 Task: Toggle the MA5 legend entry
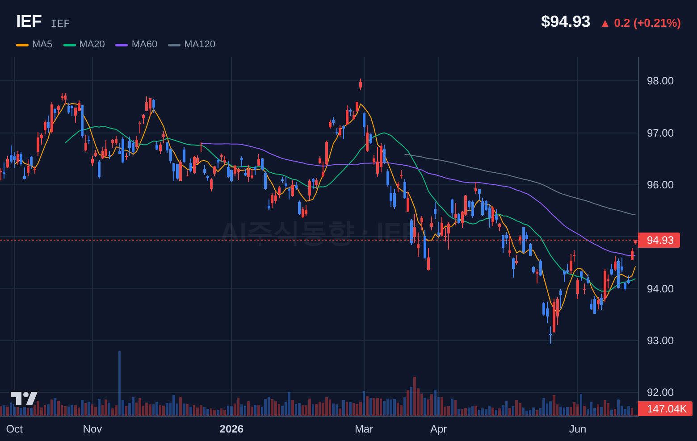(34, 44)
